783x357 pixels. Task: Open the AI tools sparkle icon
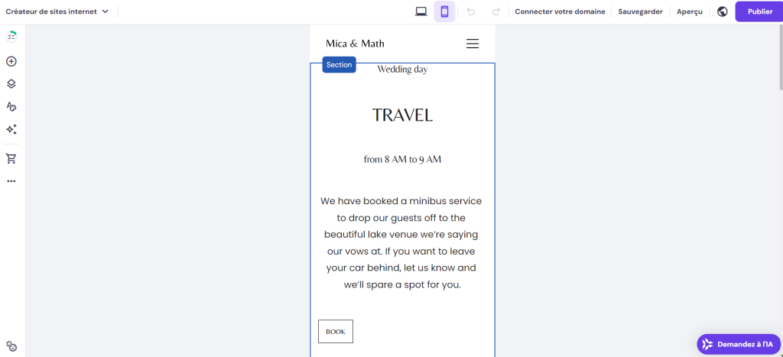tap(11, 129)
